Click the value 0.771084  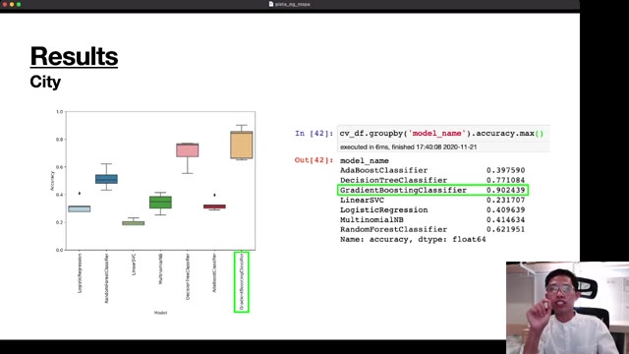[505, 180]
